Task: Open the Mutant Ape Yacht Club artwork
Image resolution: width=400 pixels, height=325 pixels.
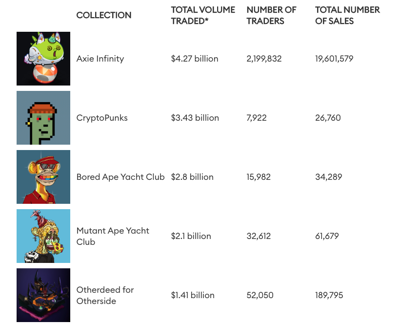Action: click(43, 236)
